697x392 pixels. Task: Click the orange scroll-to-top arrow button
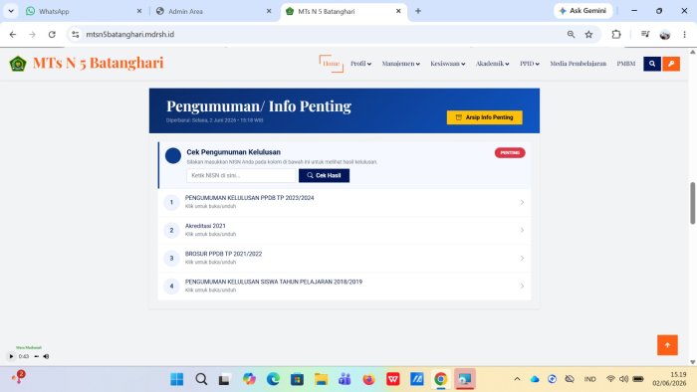click(667, 345)
